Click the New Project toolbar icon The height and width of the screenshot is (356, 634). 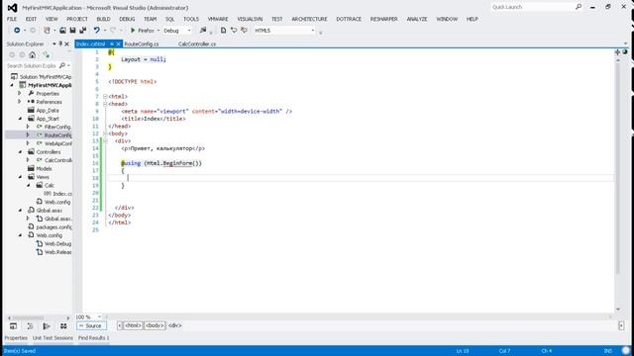pos(48,31)
